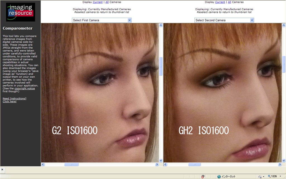286x179 pixels.
Task: Click the G2 ISO1600 sample image
Action: [x=100, y=93]
